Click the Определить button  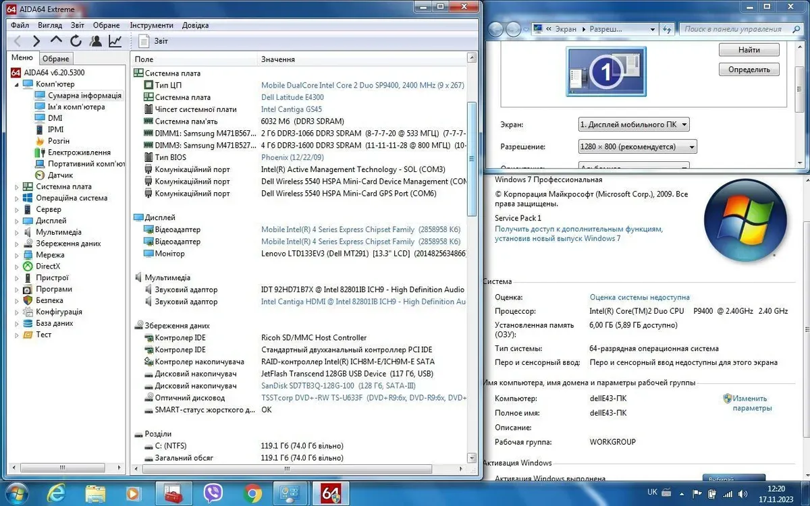(x=749, y=69)
